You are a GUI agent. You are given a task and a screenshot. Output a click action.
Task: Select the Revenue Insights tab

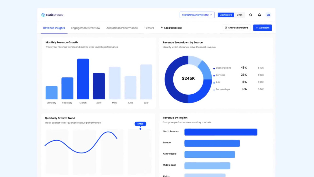click(x=54, y=28)
